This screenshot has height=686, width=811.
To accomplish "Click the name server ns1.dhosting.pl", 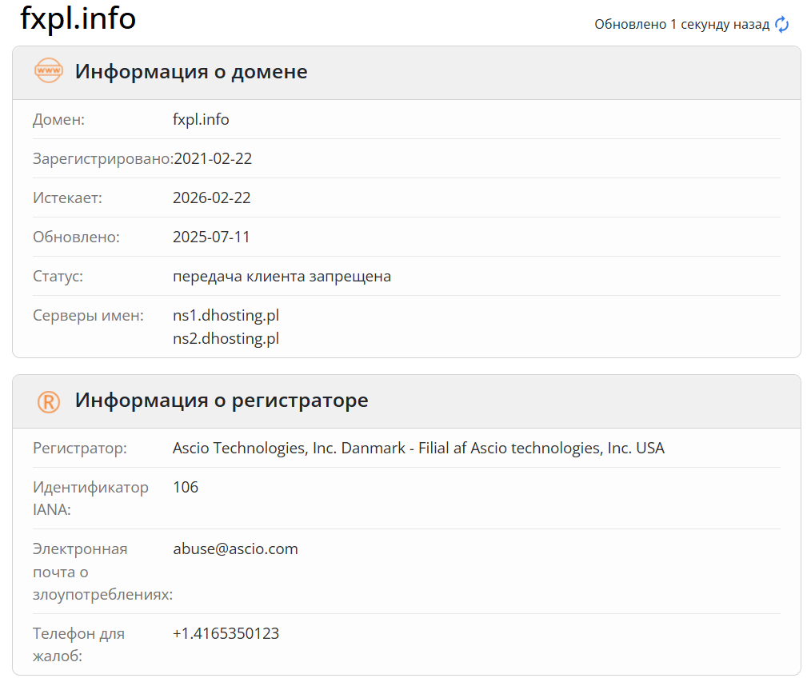I will click(226, 315).
